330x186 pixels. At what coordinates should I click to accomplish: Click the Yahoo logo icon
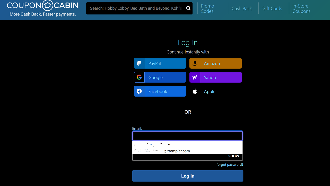195,77
